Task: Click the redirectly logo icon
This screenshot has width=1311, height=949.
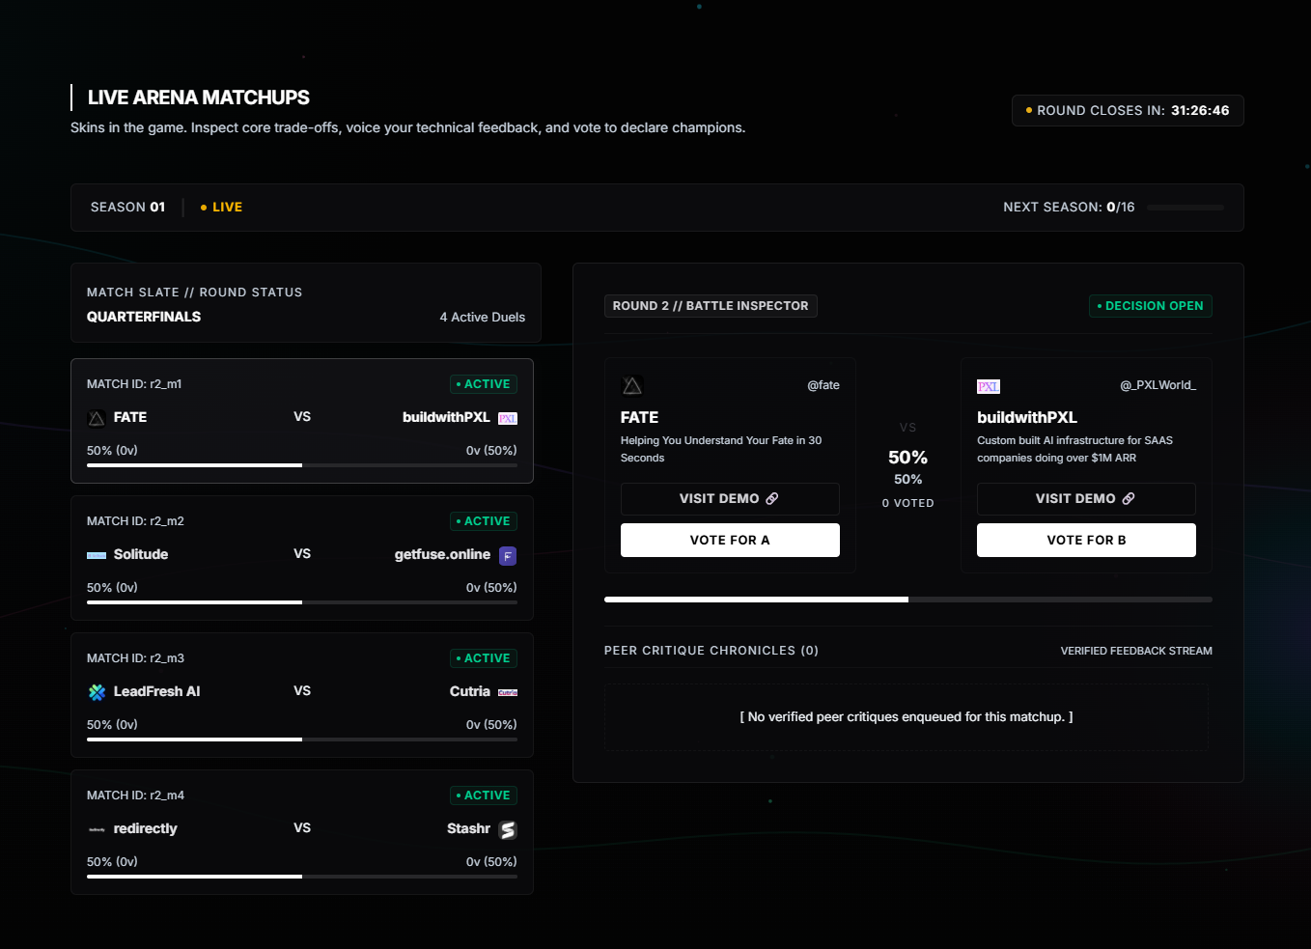Action: click(97, 829)
